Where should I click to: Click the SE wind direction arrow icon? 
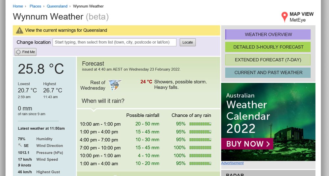point(20,145)
